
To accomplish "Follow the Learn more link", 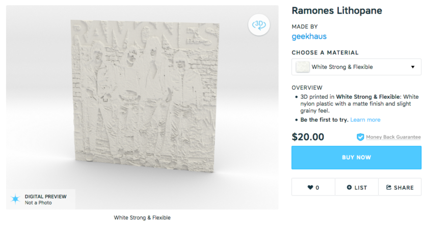I will (x=365, y=120).
